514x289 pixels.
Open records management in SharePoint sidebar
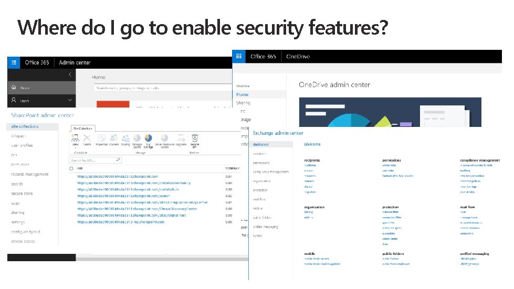[x=30, y=174]
